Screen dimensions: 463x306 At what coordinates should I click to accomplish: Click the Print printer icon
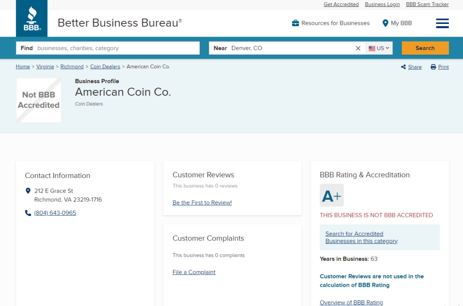[x=433, y=67]
